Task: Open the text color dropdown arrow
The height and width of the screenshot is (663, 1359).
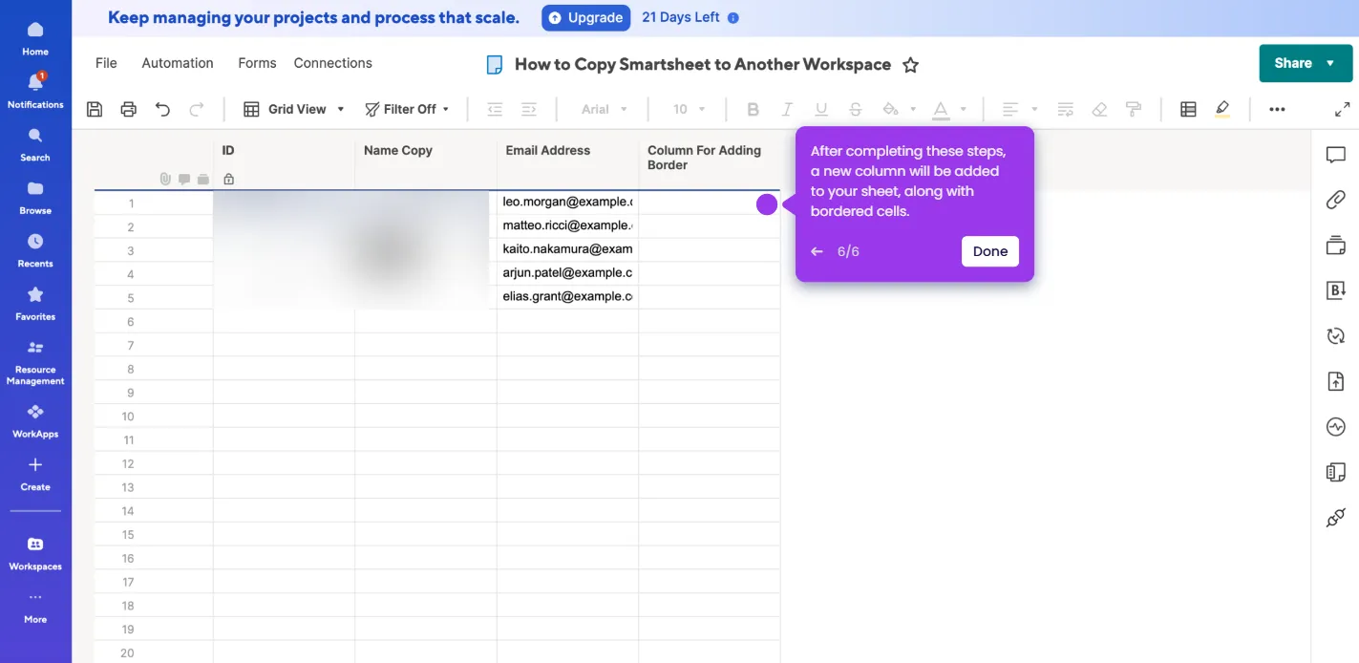Action: point(963,109)
